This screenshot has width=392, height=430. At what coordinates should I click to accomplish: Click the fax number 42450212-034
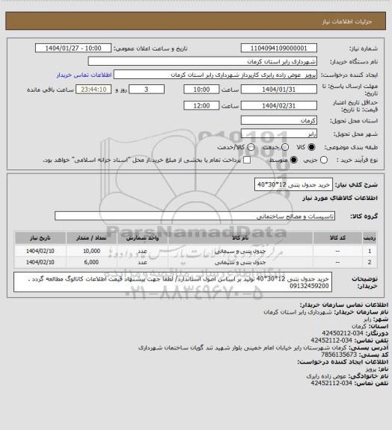click(x=343, y=333)
